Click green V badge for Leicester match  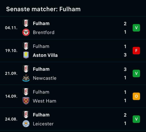click(x=136, y=119)
